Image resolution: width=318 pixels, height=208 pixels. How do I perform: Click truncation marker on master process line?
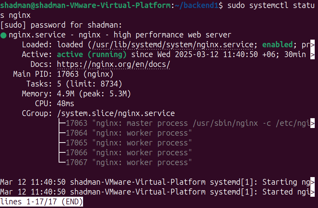(313, 123)
